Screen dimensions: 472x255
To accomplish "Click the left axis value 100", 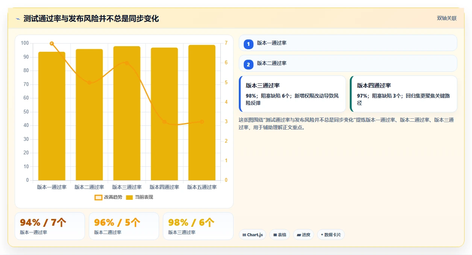I will pos(24,43).
